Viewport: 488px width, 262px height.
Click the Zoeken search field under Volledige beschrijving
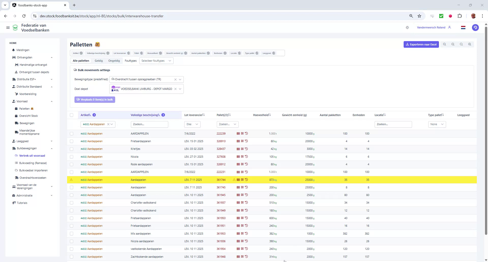pyautogui.click(x=149, y=124)
